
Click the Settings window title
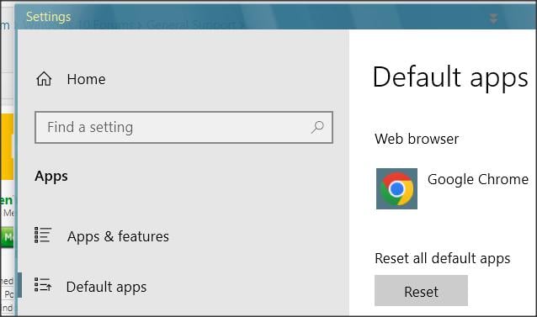[49, 17]
